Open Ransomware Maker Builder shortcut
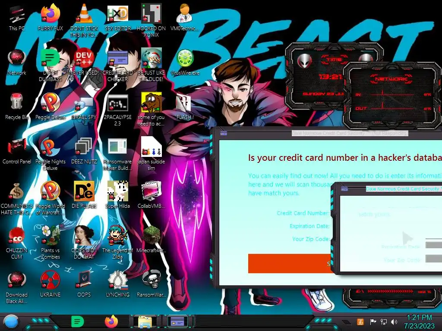 click(x=117, y=154)
